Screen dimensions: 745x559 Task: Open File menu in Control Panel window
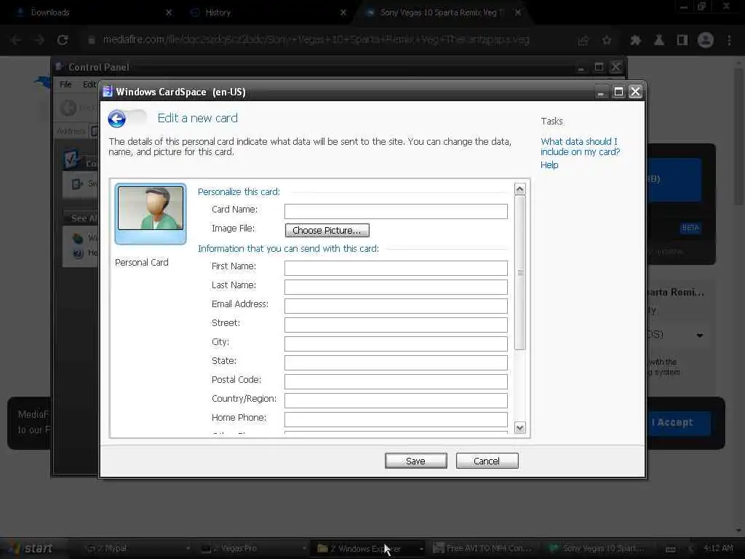[65, 84]
